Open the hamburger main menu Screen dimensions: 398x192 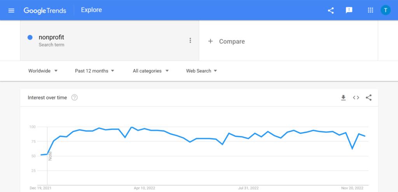(11, 10)
